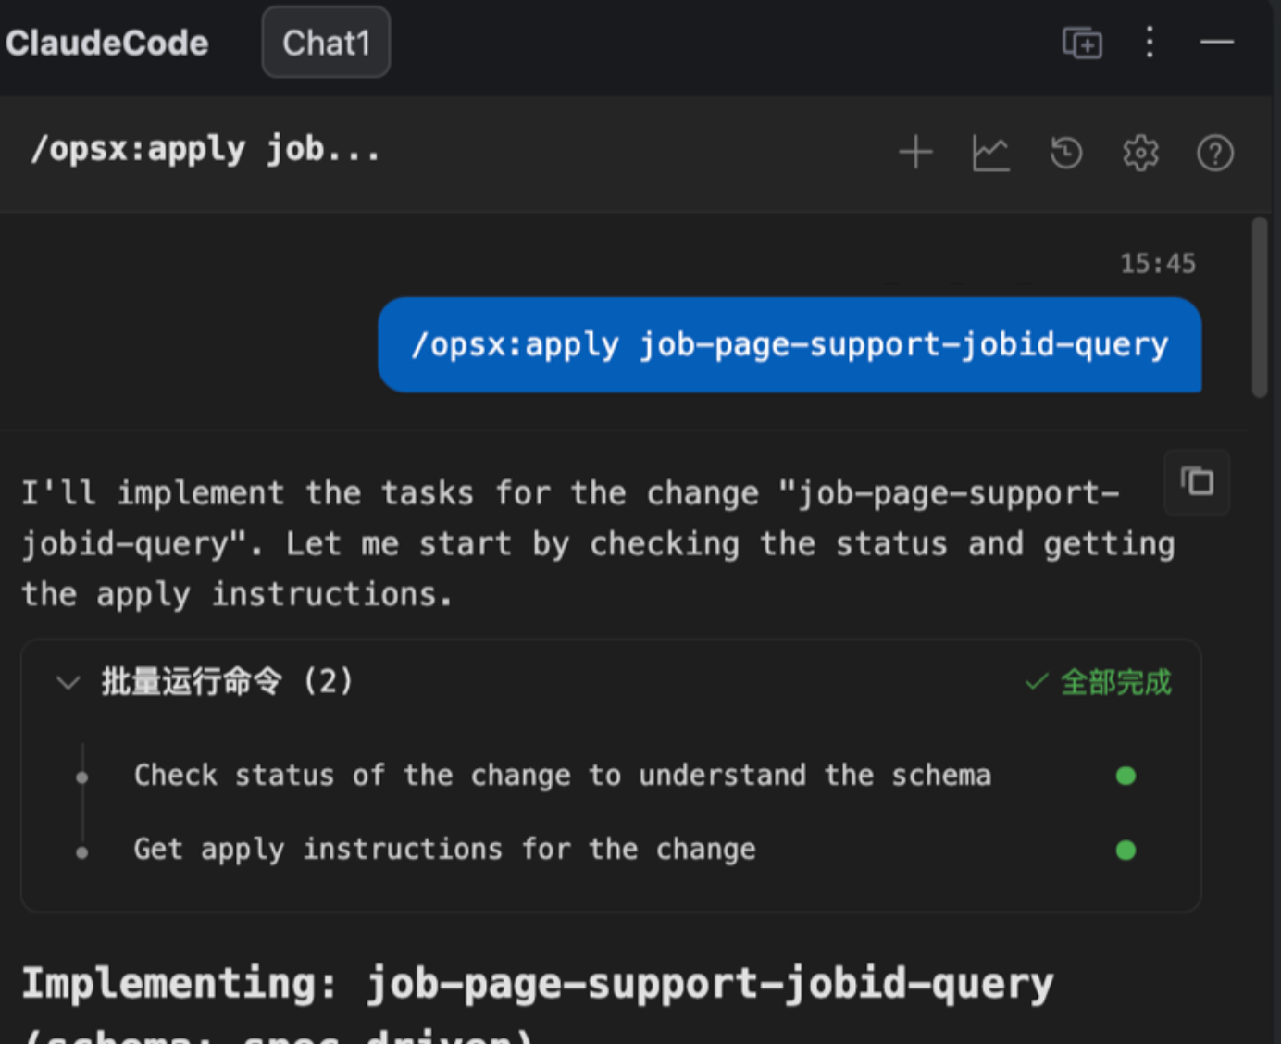Click the blue /opsx:apply user message bubble
The width and height of the screenshot is (1281, 1044).
tap(790, 345)
